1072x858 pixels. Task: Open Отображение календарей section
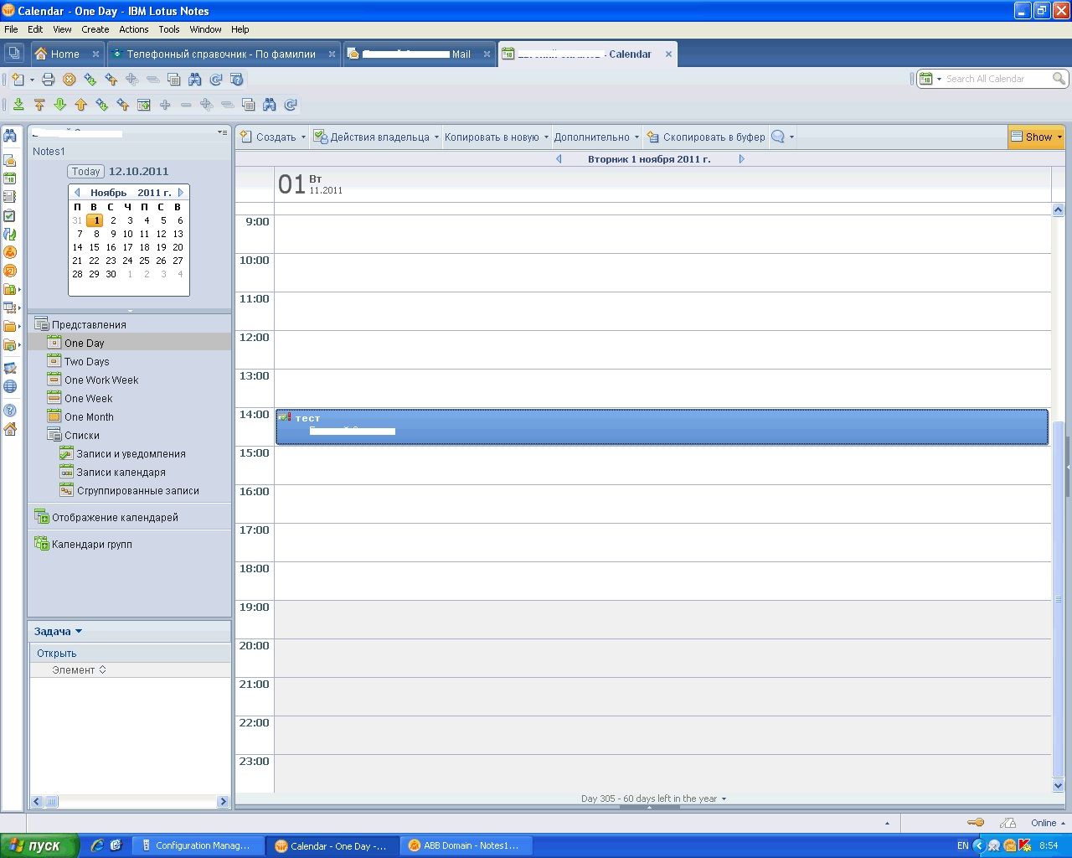point(115,518)
